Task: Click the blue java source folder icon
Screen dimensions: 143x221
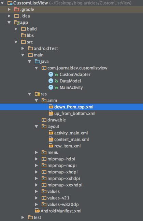Action: pyautogui.click(x=37, y=62)
